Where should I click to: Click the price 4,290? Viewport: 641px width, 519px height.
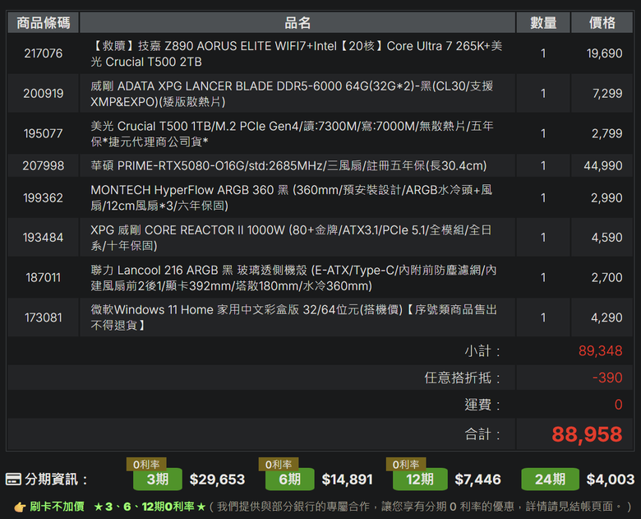[x=606, y=318]
